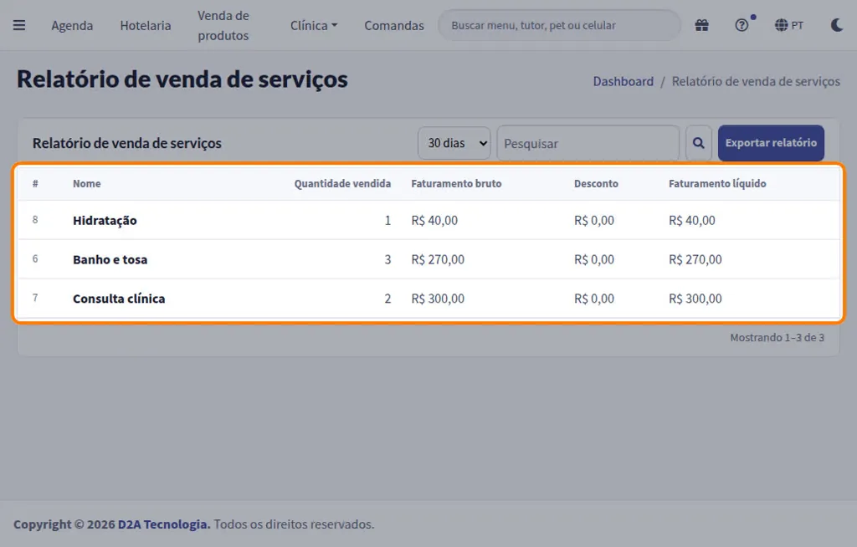Click R$ 0,00 discount of Hidratação
The height and width of the screenshot is (547, 857).
pyautogui.click(x=594, y=220)
